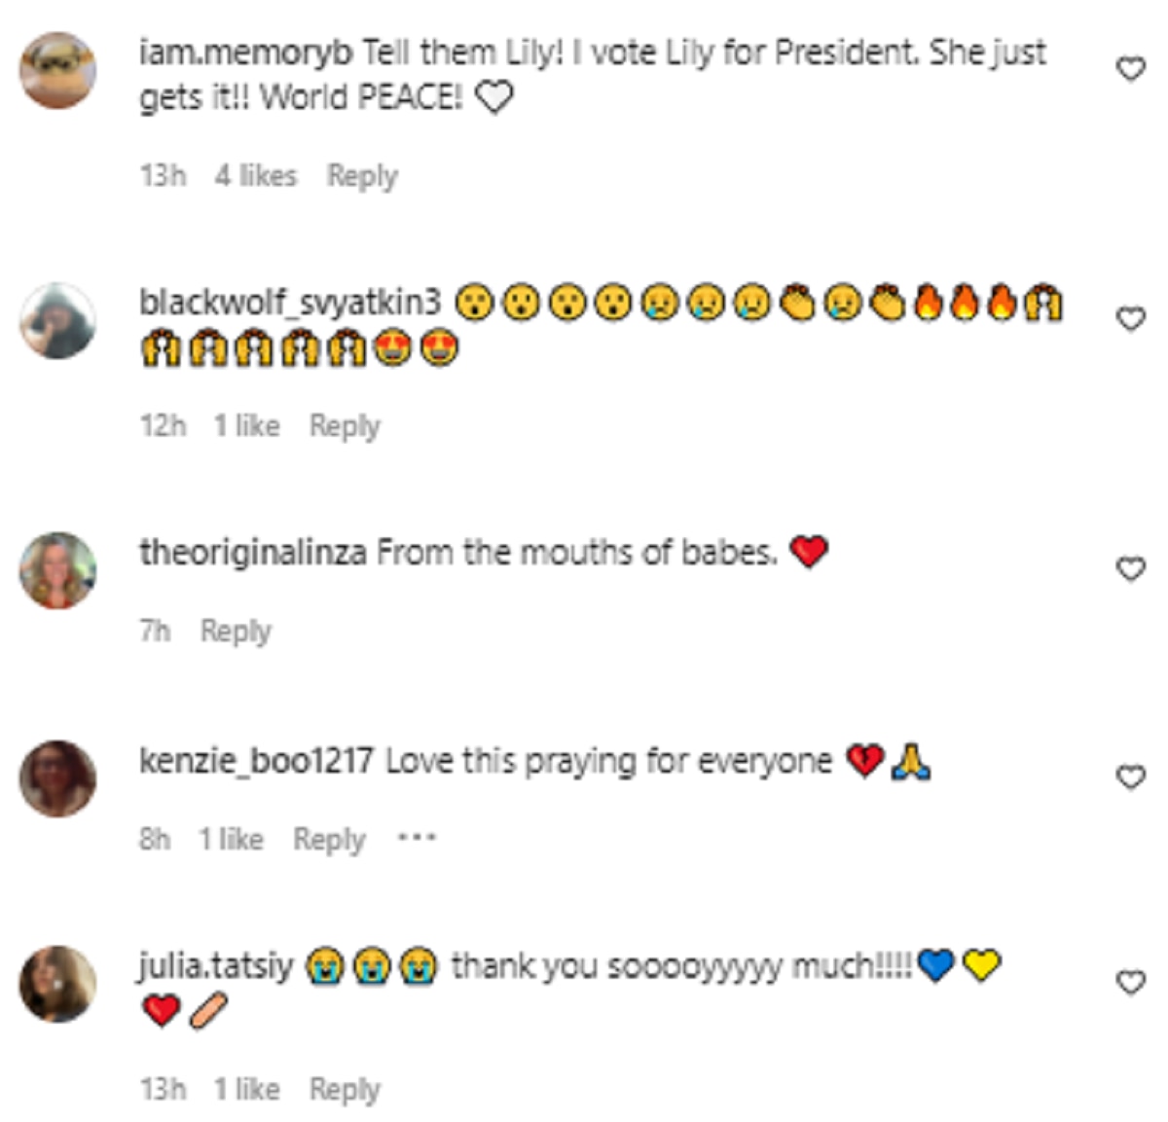This screenshot has height=1122, width=1168.
Task: Open kenzie_boo1217's profile avatar
Action: pyautogui.click(x=58, y=778)
